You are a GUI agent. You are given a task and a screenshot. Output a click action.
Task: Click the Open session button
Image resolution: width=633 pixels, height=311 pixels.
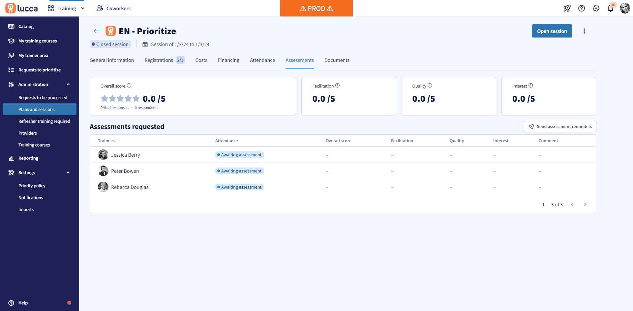pos(552,31)
